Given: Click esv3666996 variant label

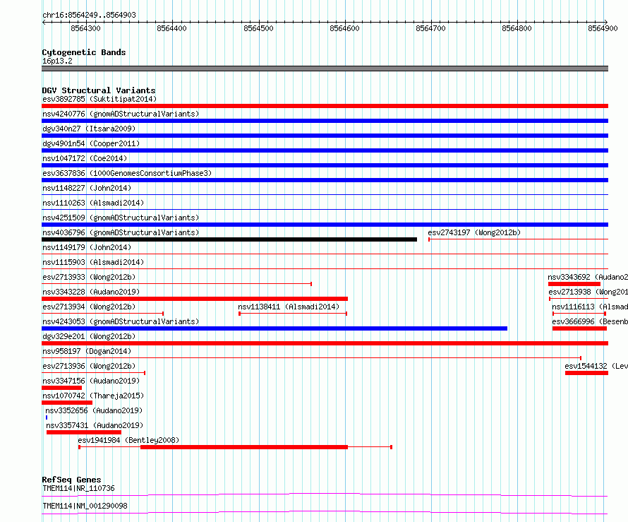Looking at the screenshot, I should click(590, 321).
